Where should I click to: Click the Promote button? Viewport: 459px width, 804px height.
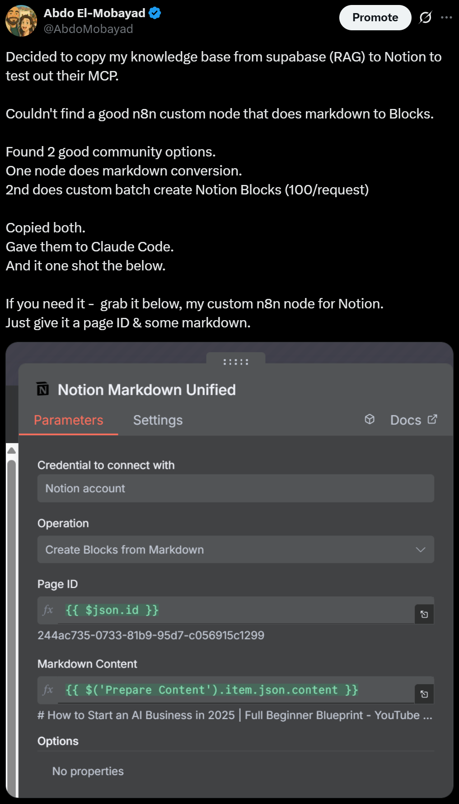click(375, 18)
